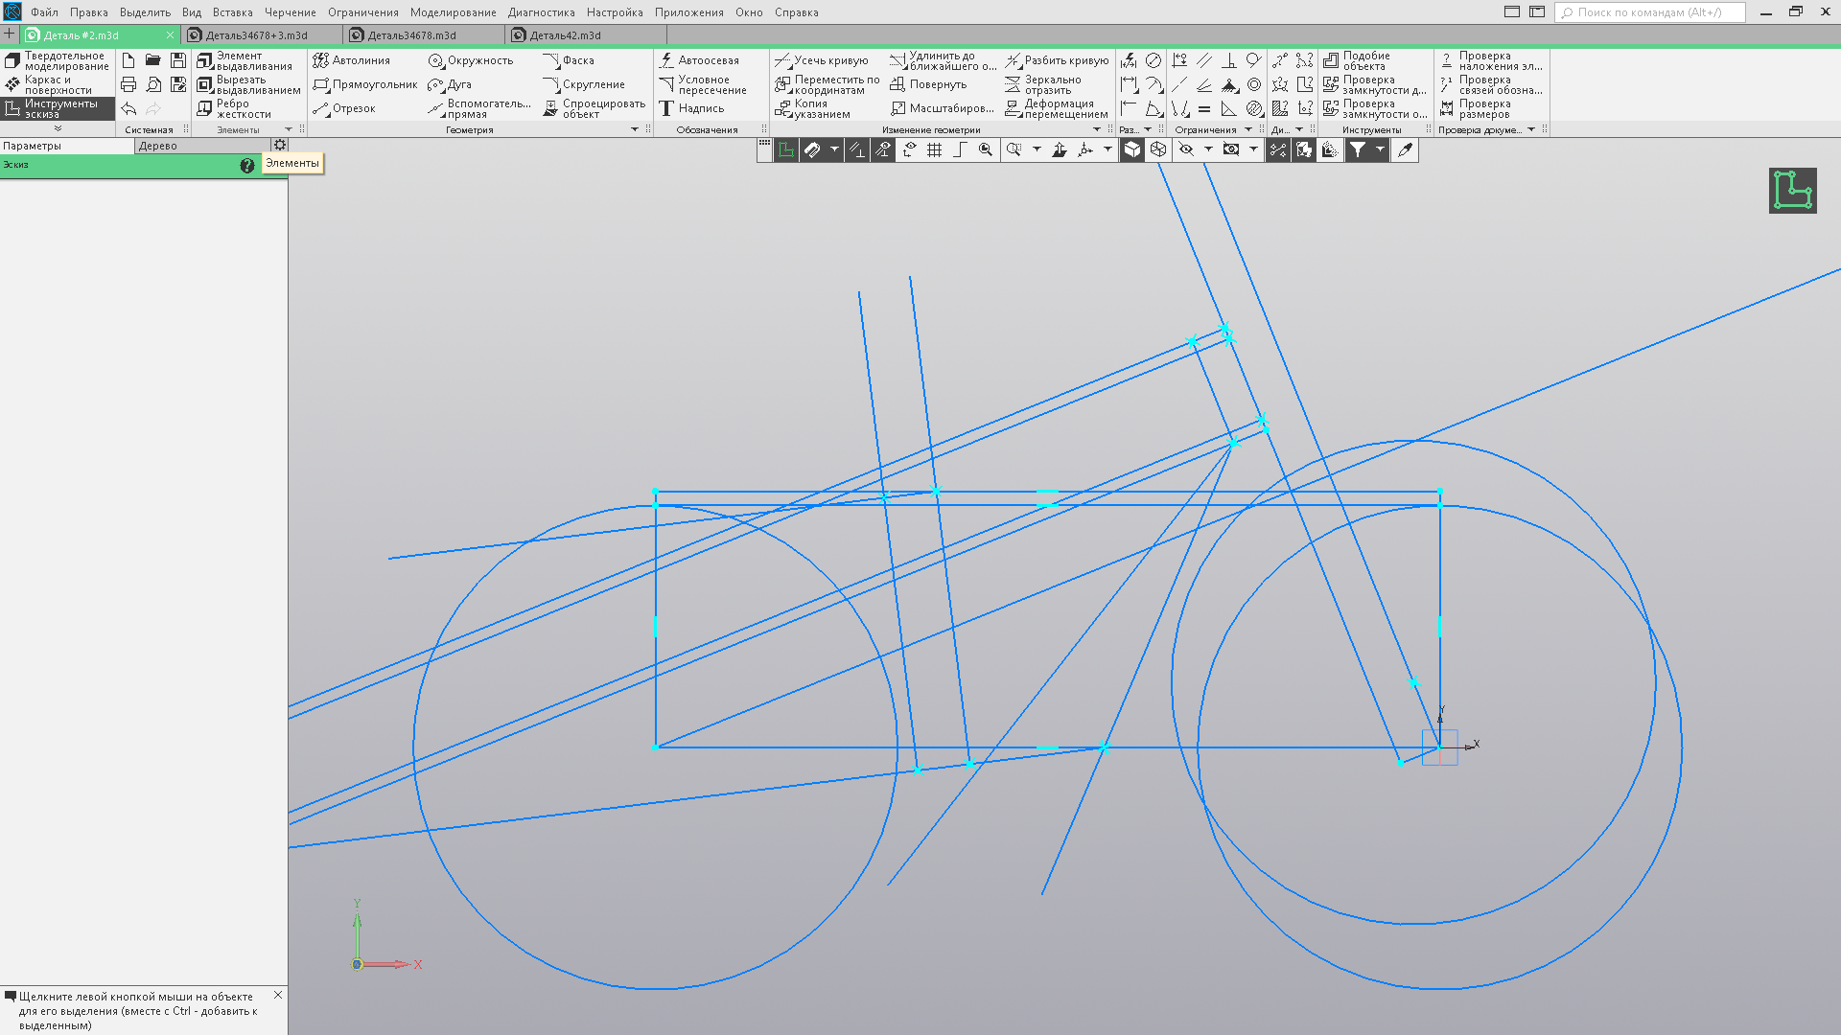The image size is (1841, 1035).
Task: Select the Circle (Окружность) tool
Action: coord(470,60)
